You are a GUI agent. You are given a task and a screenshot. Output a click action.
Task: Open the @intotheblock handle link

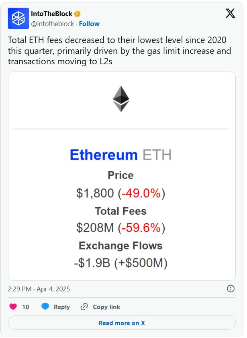(x=52, y=24)
